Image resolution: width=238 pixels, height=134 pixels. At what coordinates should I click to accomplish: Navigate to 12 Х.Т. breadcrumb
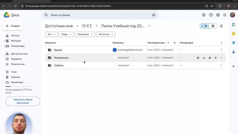click(87, 26)
